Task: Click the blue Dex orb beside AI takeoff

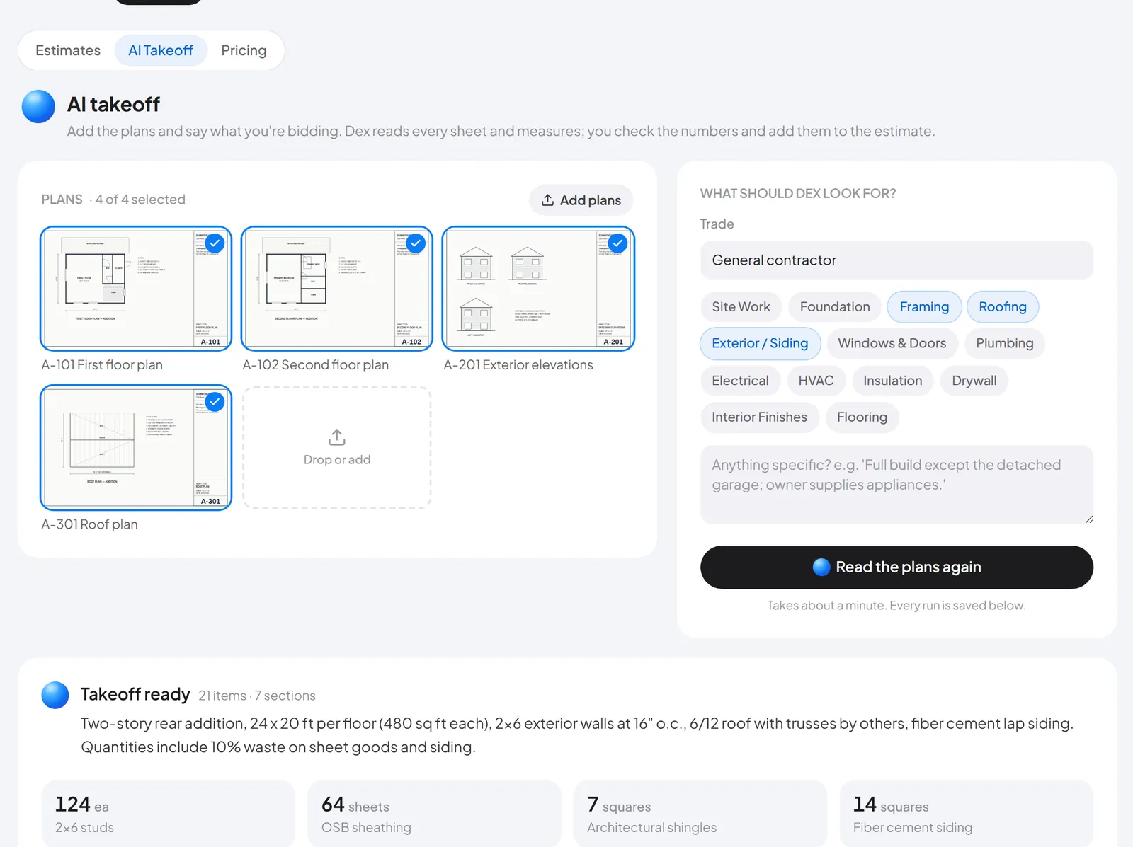Action: click(x=38, y=107)
